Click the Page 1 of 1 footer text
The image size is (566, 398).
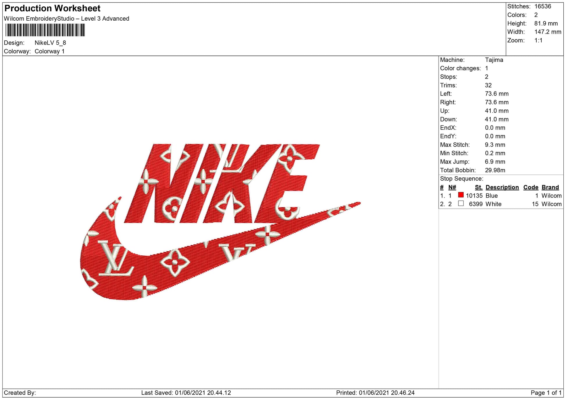pos(546,393)
